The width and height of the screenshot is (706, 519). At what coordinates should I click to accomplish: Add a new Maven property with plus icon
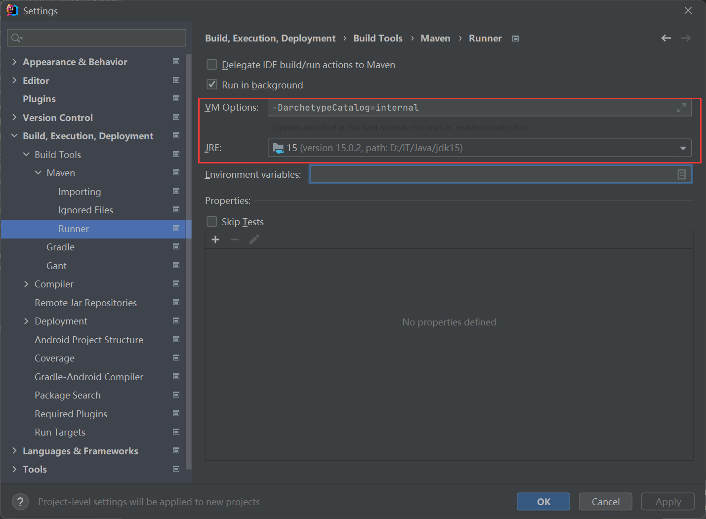(x=215, y=239)
